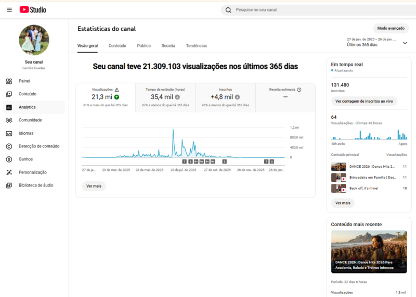Click the Estatísticas do canal heading

pyautogui.click(x=107, y=29)
